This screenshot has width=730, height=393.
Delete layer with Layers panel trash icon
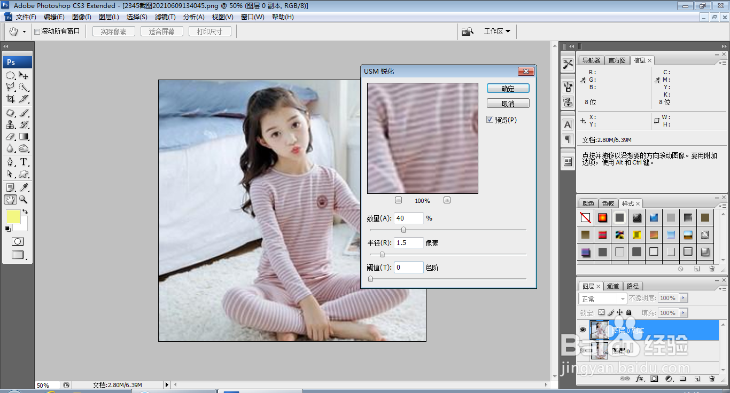click(712, 379)
